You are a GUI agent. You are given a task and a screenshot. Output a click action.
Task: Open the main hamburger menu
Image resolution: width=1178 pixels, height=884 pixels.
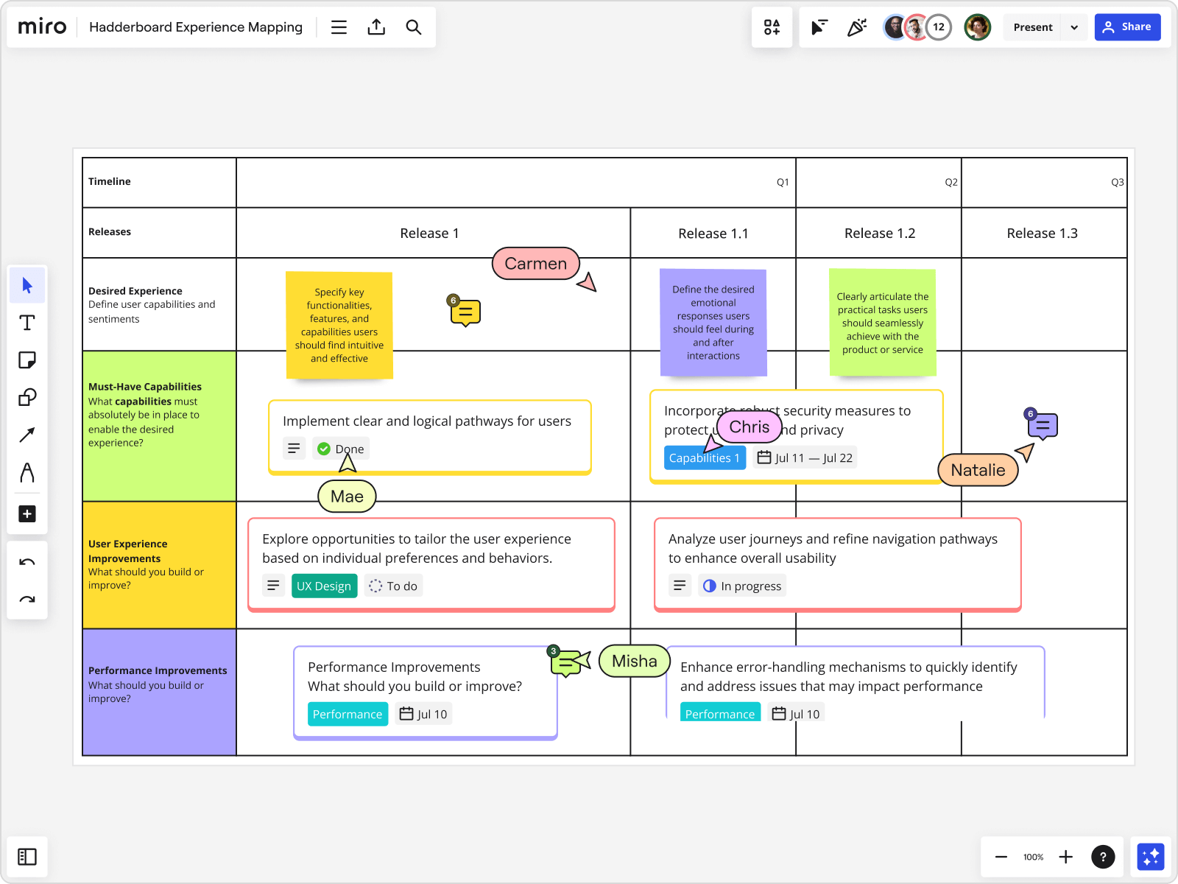339,27
